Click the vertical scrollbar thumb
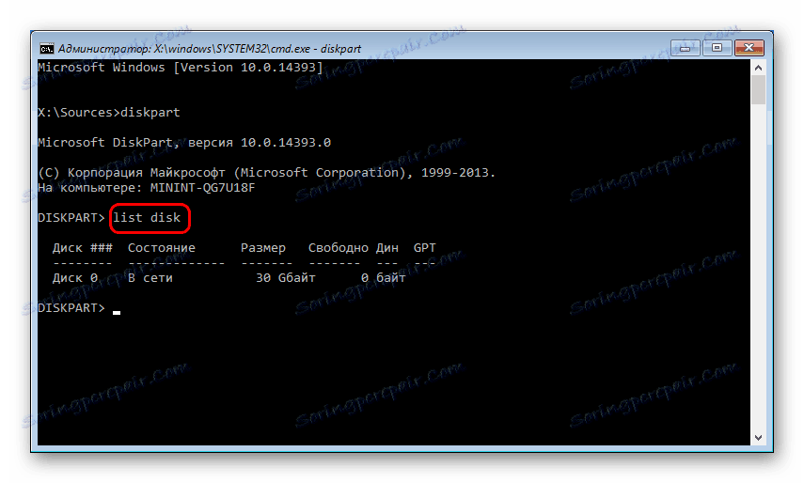 coord(758,89)
